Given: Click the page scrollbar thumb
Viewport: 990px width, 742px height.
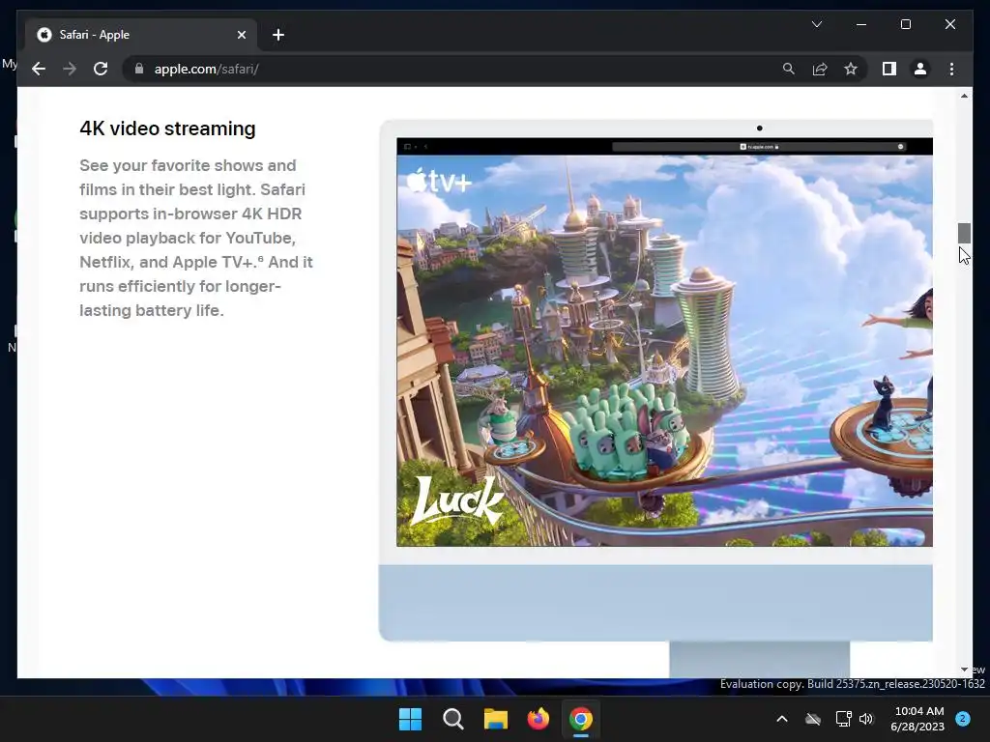Looking at the screenshot, I should 964,233.
